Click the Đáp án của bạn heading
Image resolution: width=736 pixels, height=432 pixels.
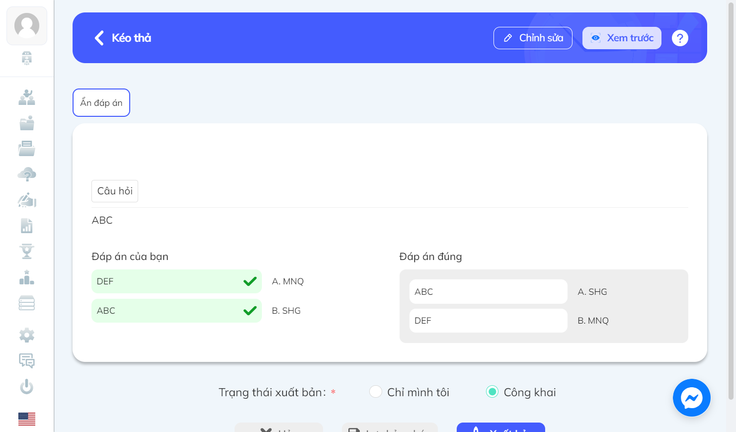coord(130,257)
